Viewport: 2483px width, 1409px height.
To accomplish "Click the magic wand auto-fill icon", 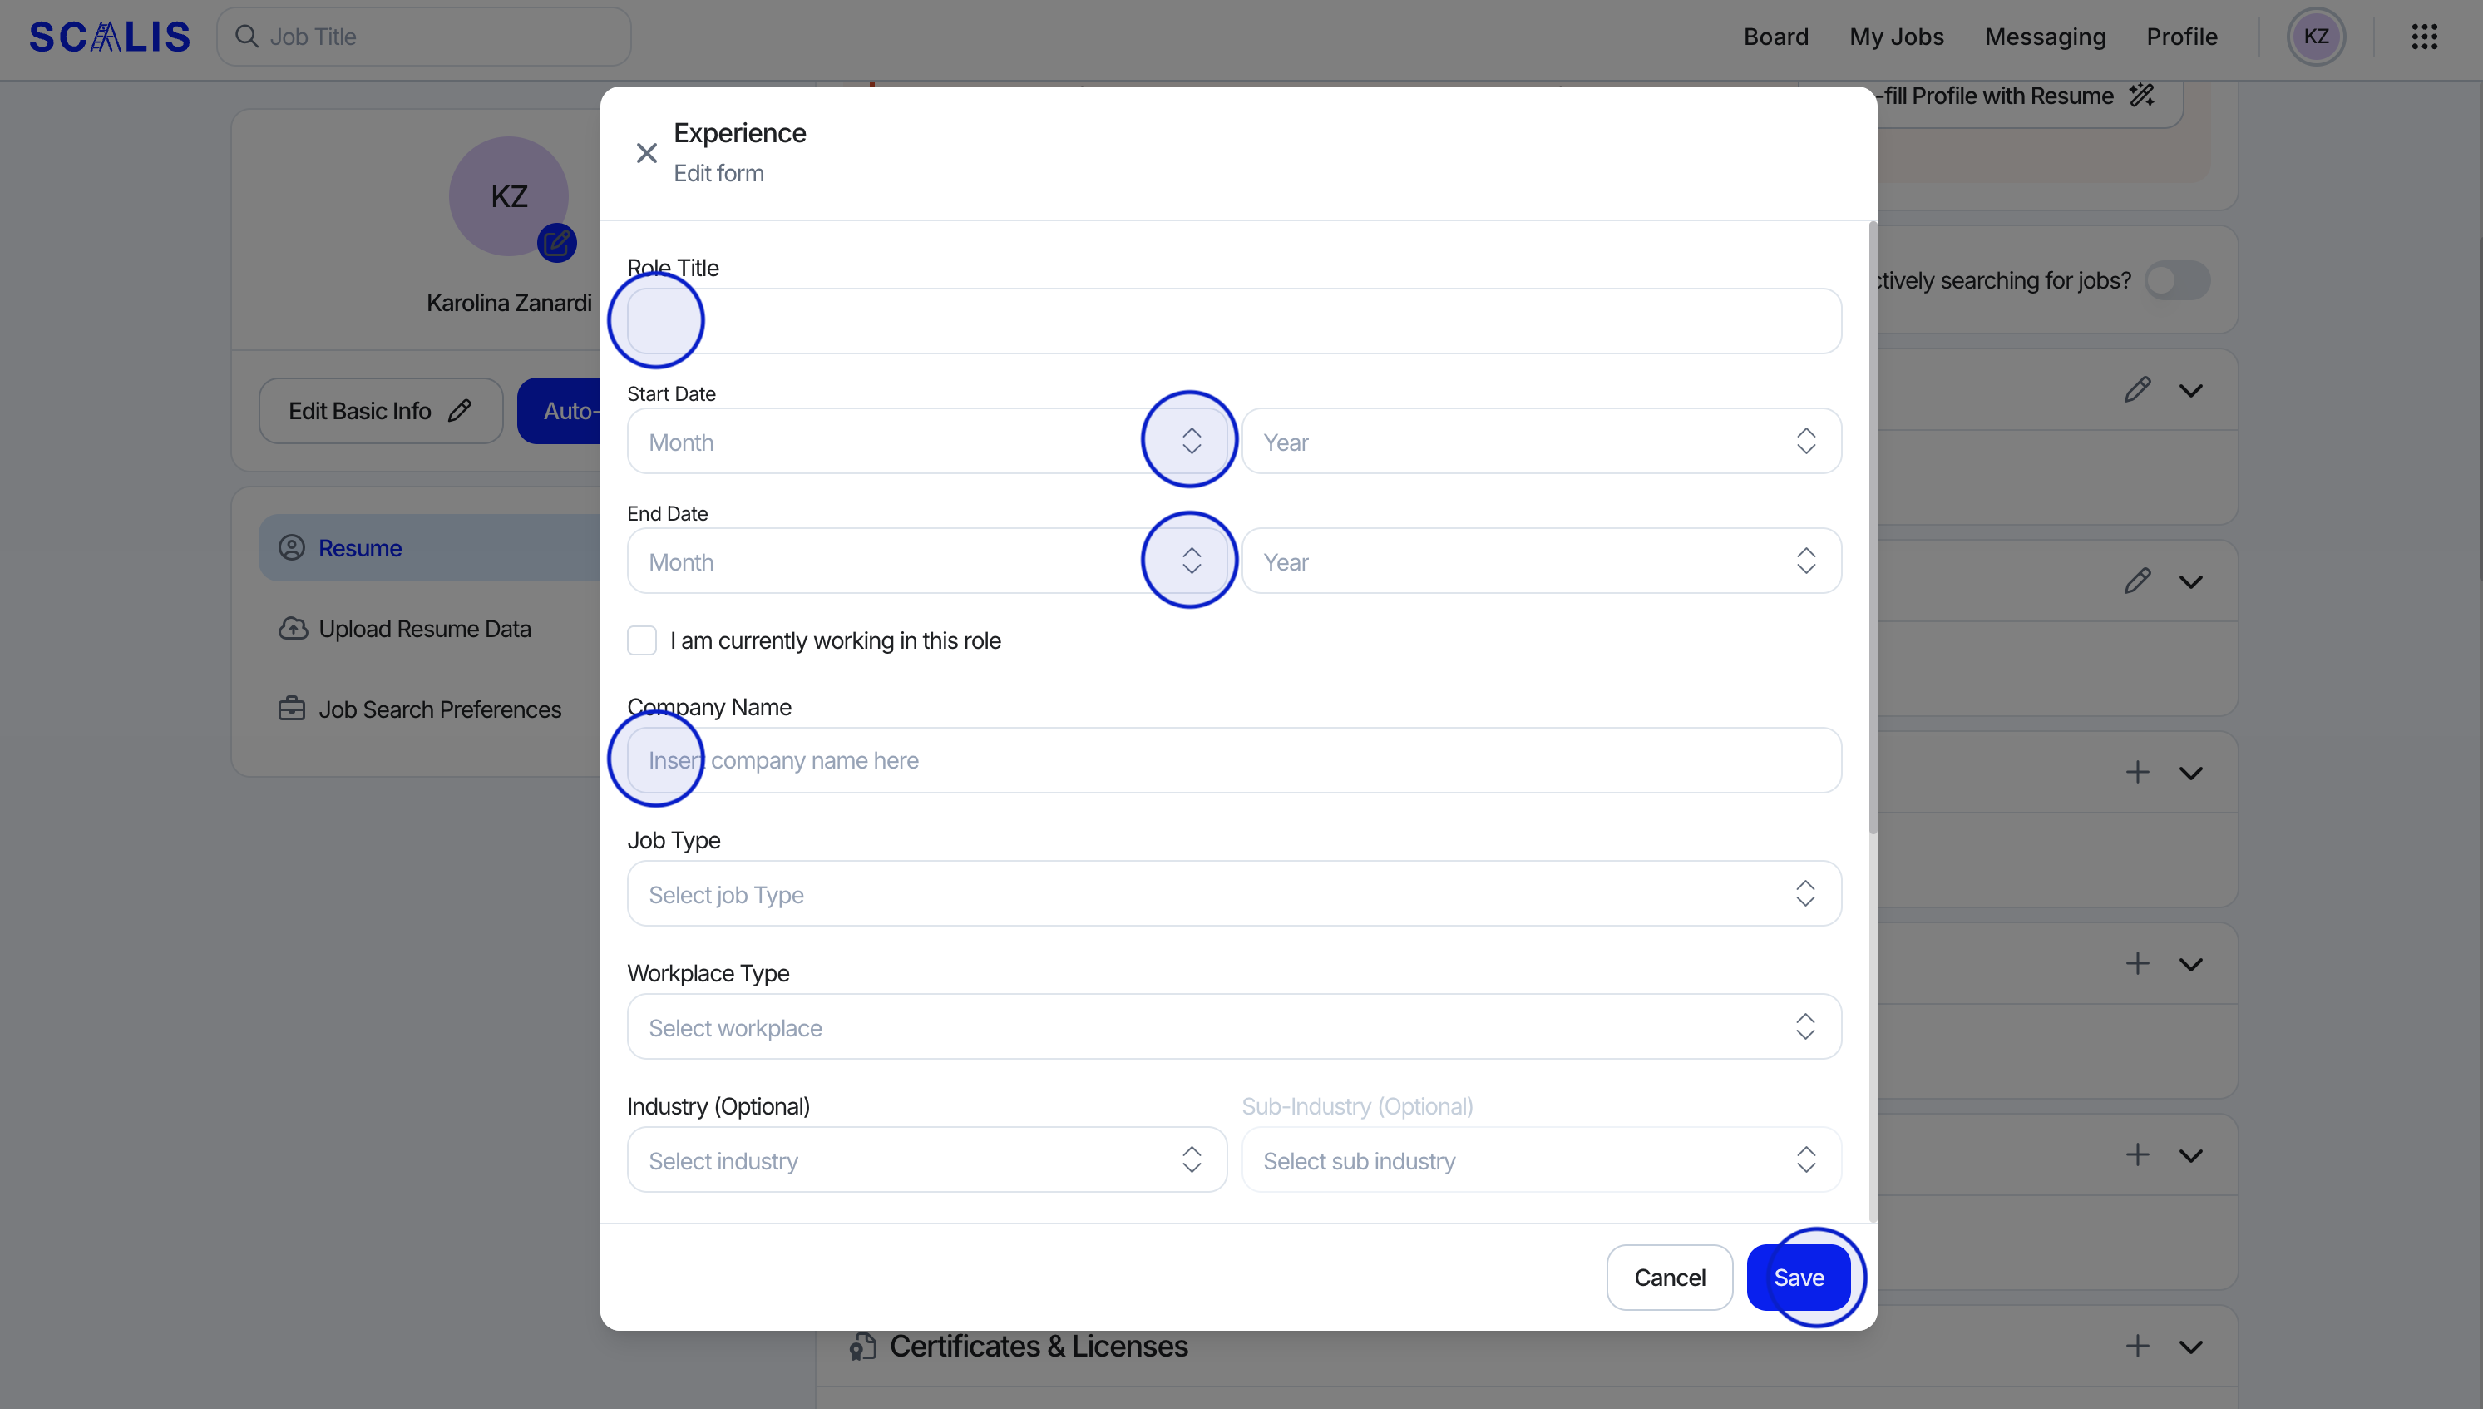I will click(x=2141, y=96).
